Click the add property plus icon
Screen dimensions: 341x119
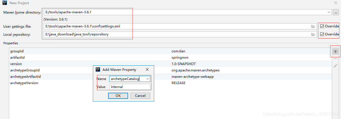[335, 51]
